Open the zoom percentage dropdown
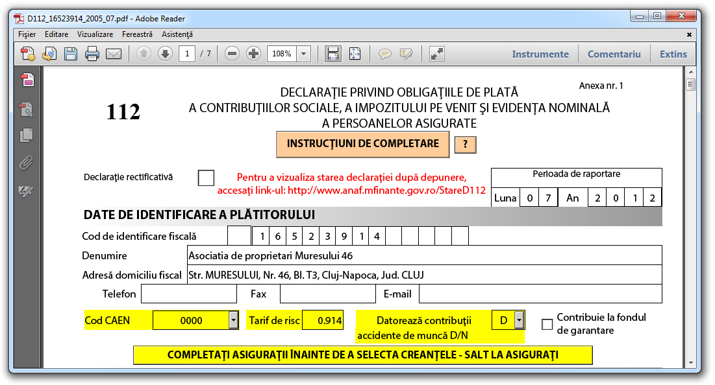715x385 pixels. pyautogui.click(x=303, y=54)
